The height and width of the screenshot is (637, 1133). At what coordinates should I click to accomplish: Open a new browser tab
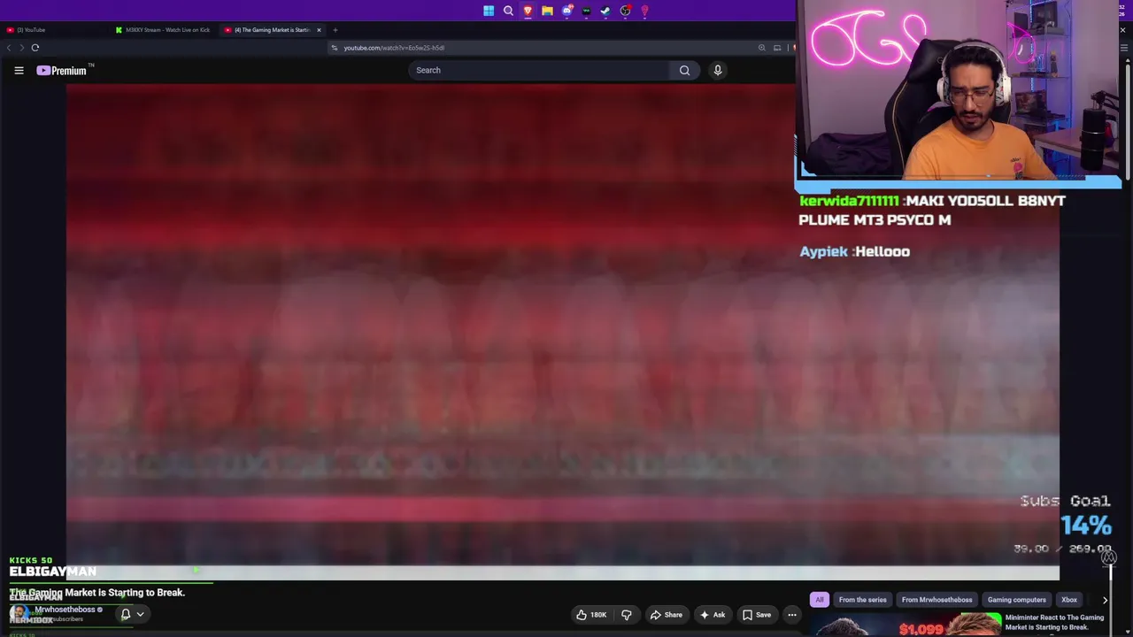(335, 30)
